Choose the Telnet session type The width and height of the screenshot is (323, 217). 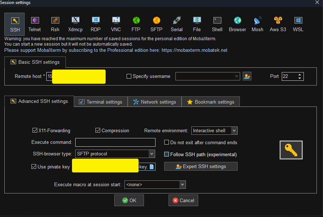(x=35, y=24)
